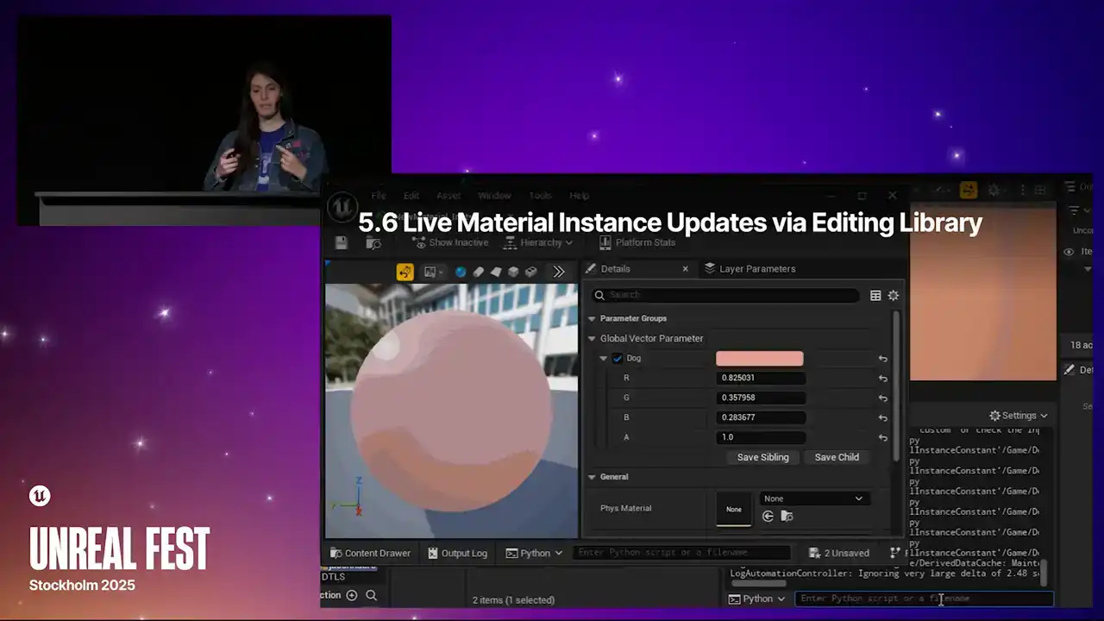Image resolution: width=1104 pixels, height=621 pixels.
Task: Click the Phys Material browse-to-asset icon
Action: [x=787, y=517]
